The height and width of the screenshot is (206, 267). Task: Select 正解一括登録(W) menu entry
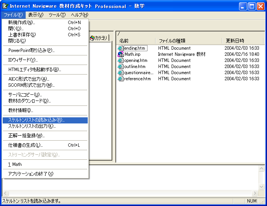(45, 136)
